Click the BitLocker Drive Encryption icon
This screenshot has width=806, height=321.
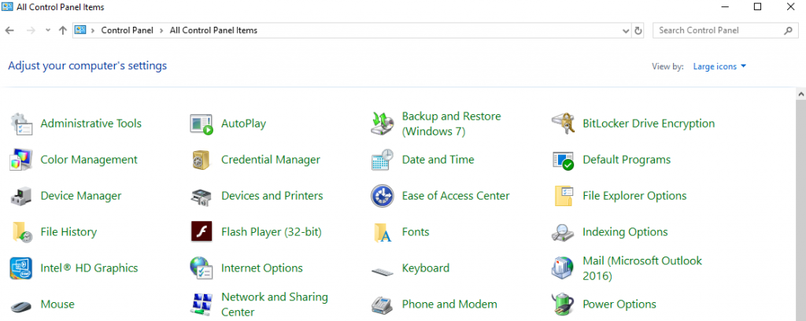tap(562, 124)
